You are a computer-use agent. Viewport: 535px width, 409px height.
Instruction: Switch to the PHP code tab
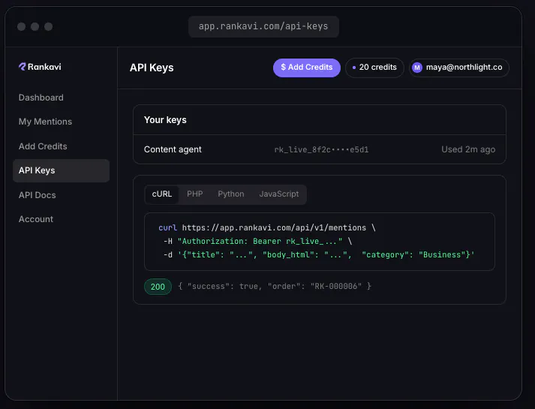point(195,194)
